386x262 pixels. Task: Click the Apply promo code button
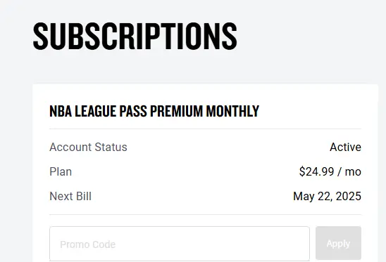pos(338,243)
